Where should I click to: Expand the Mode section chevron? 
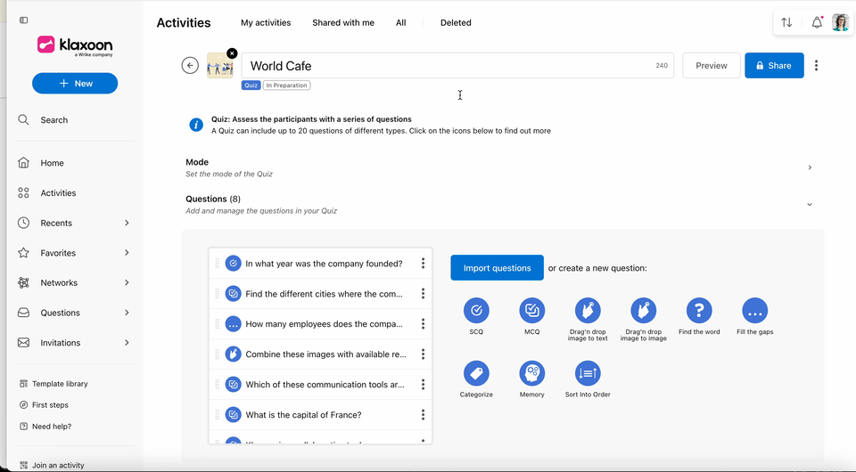tap(810, 167)
